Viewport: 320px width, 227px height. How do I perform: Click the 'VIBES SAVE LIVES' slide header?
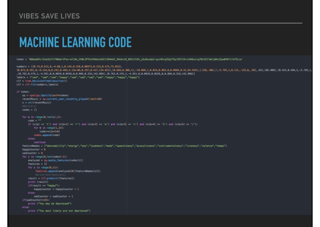pyautogui.click(x=49, y=16)
